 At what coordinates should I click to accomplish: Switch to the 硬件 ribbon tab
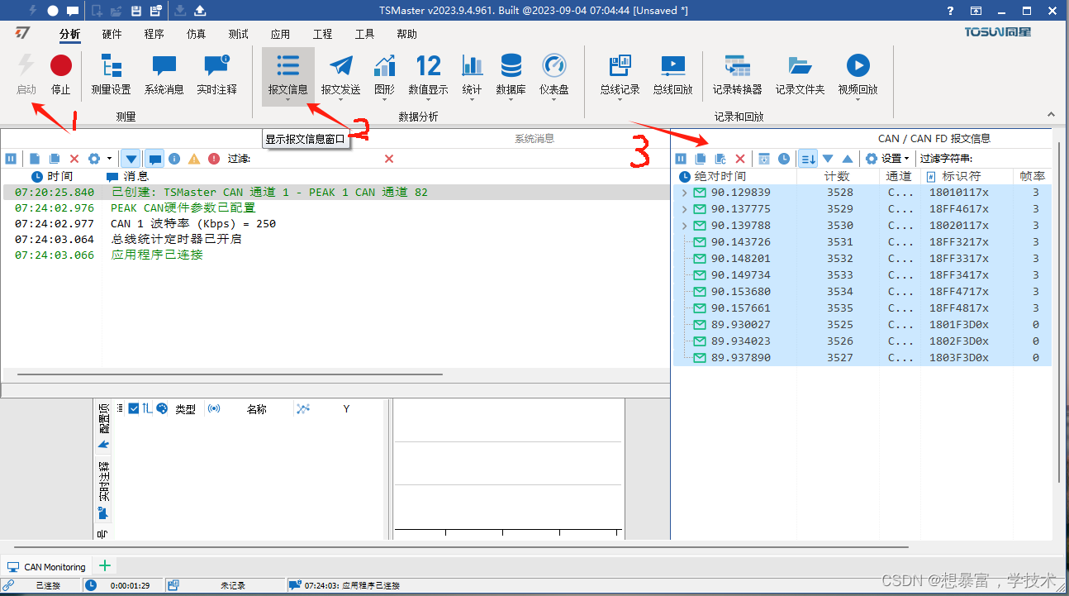112,34
